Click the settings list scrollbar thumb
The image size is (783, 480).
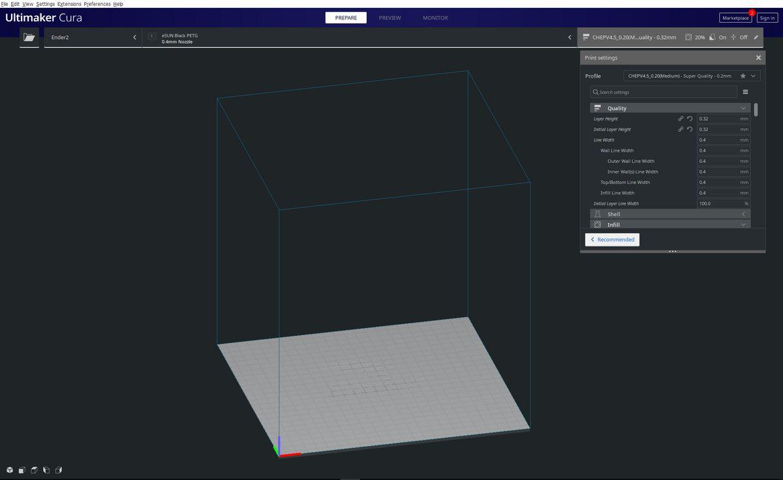point(756,110)
